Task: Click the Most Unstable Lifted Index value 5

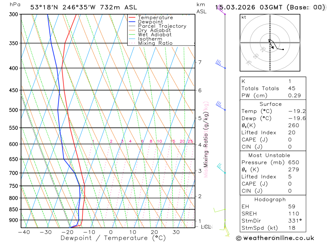Action: coord(290,177)
